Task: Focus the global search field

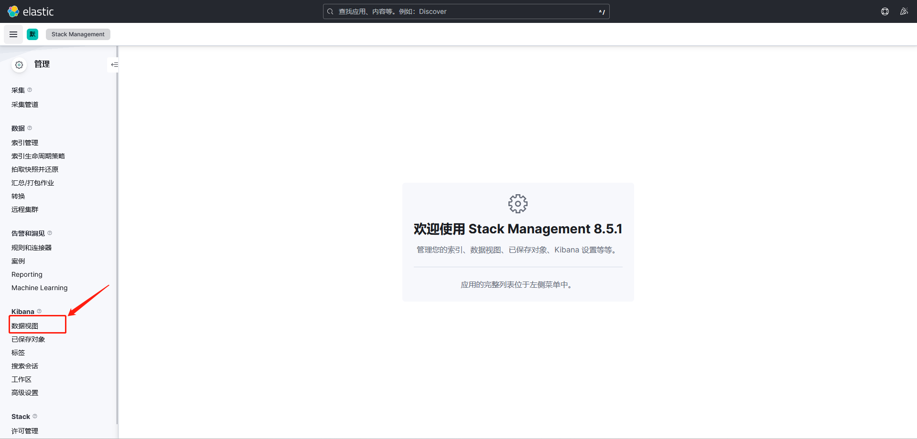Action: pyautogui.click(x=466, y=11)
